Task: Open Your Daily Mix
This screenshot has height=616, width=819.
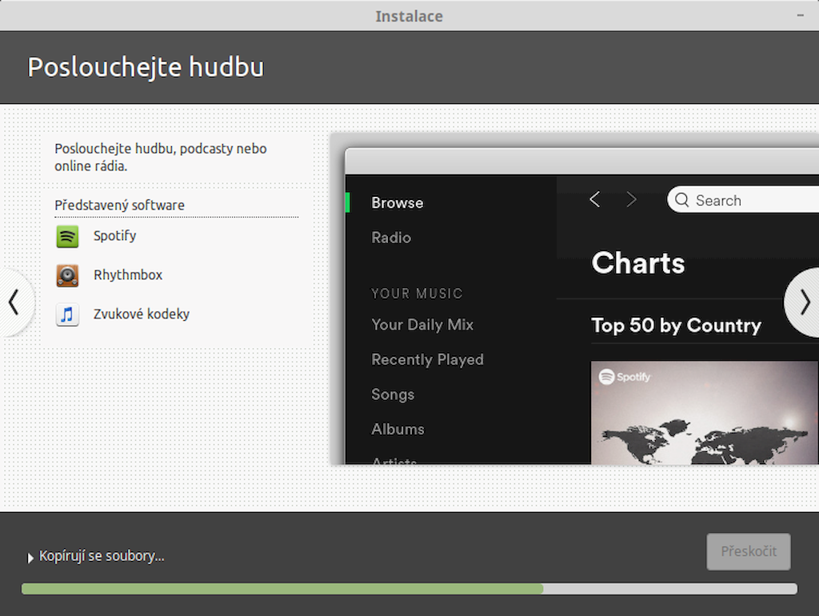Action: [422, 325]
